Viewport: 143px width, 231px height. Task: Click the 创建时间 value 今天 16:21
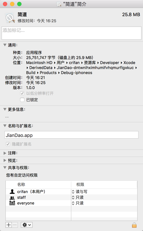coord(35,77)
